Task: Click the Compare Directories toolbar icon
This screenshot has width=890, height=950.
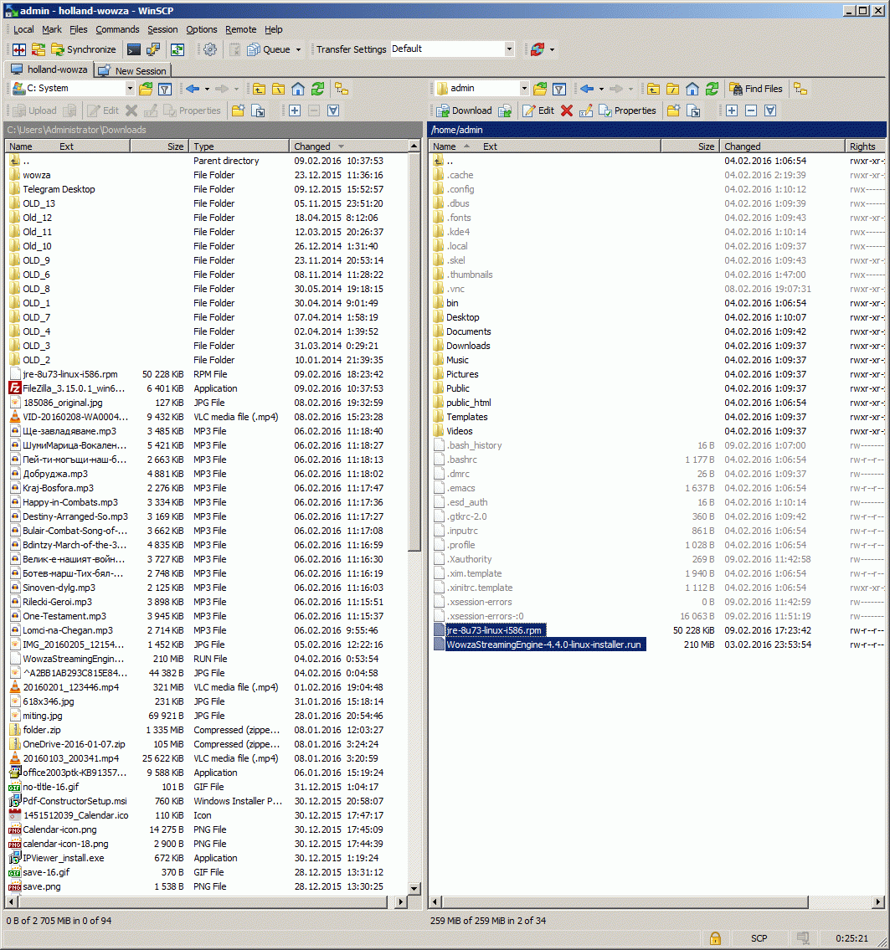Action: 19,49
